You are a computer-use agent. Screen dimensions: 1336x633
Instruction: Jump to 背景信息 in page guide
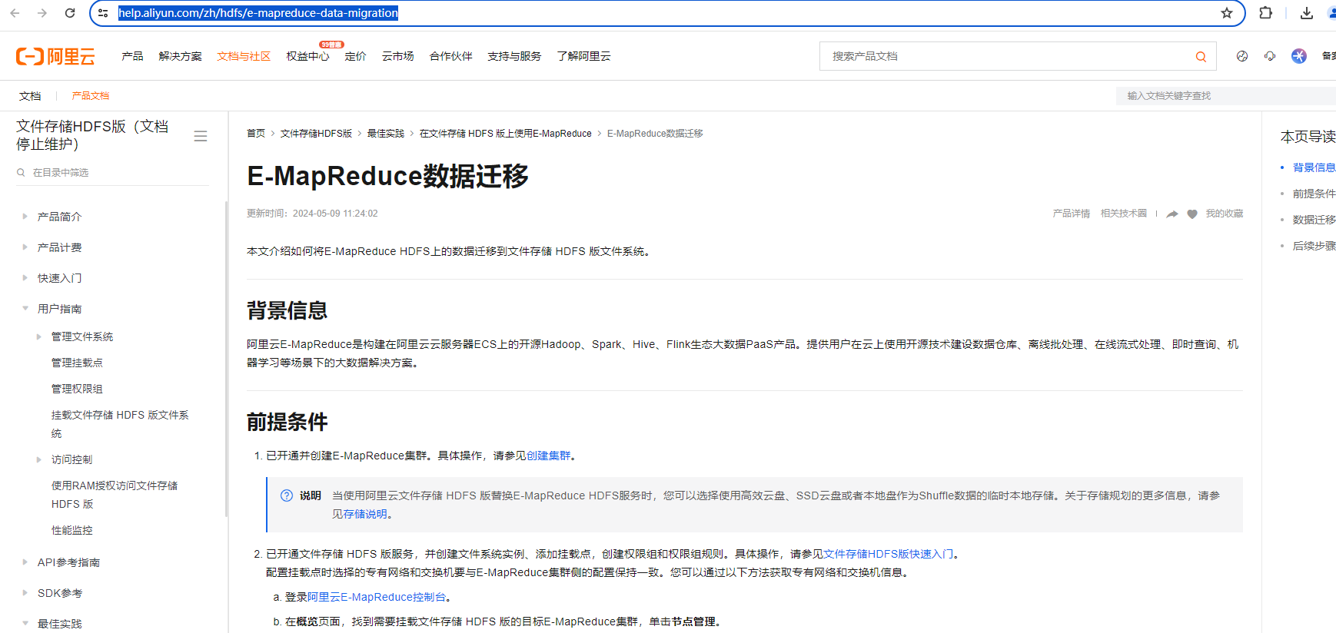click(x=1314, y=167)
